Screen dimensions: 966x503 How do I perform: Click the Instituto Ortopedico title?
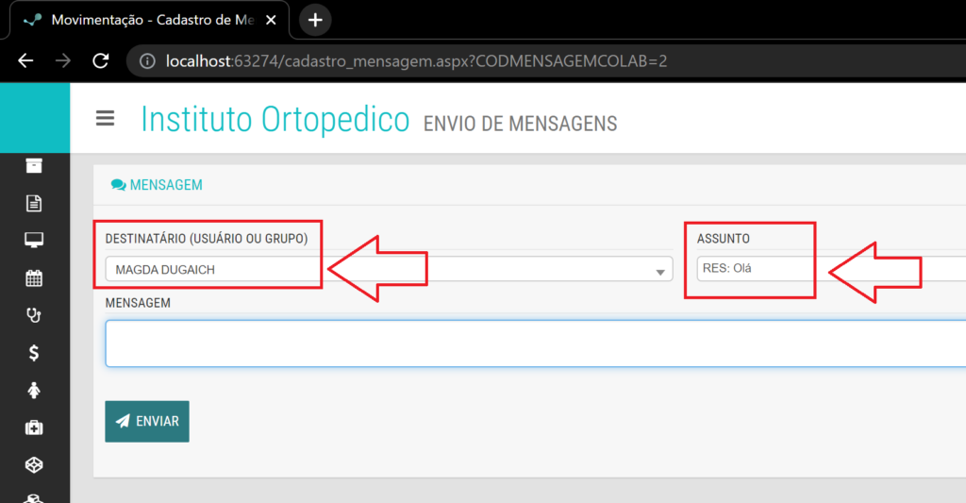(x=275, y=119)
